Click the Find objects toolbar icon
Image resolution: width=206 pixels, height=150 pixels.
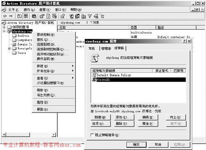(x=96, y=16)
